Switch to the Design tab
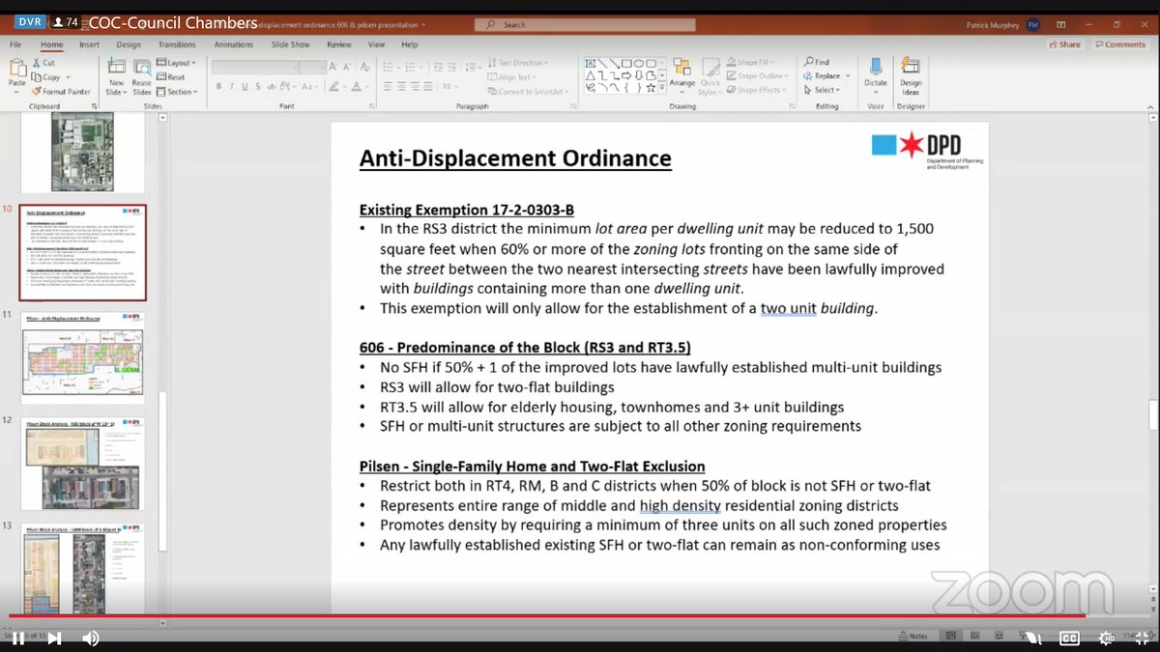 (x=128, y=44)
